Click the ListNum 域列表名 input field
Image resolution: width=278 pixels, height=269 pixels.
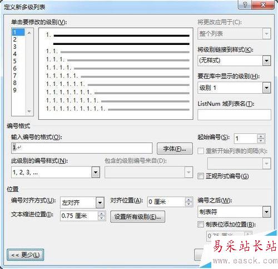(234, 115)
